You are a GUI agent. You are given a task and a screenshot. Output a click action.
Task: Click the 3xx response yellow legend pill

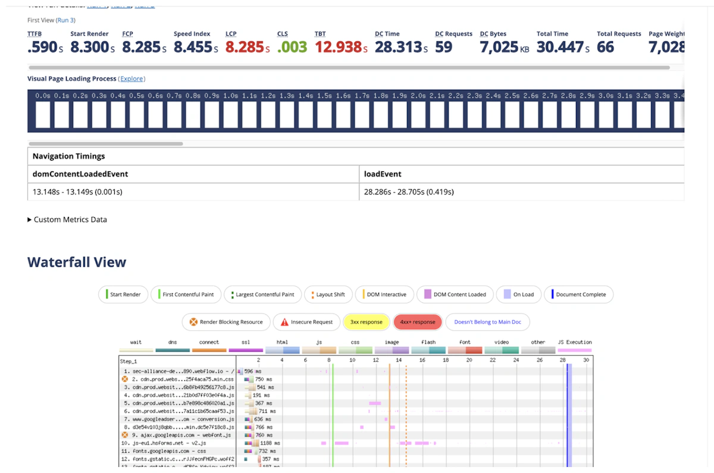coord(366,322)
